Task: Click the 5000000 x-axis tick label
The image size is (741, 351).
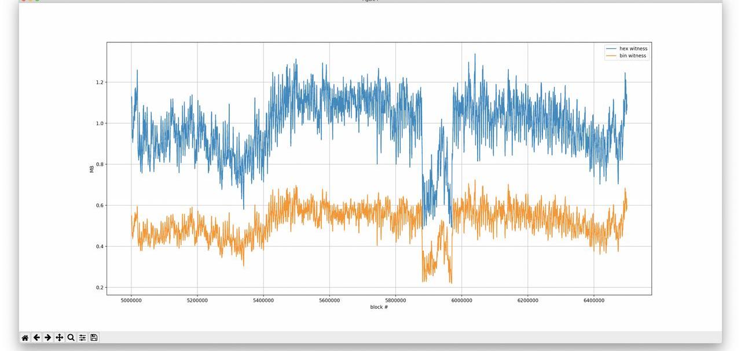Action: [131, 300]
